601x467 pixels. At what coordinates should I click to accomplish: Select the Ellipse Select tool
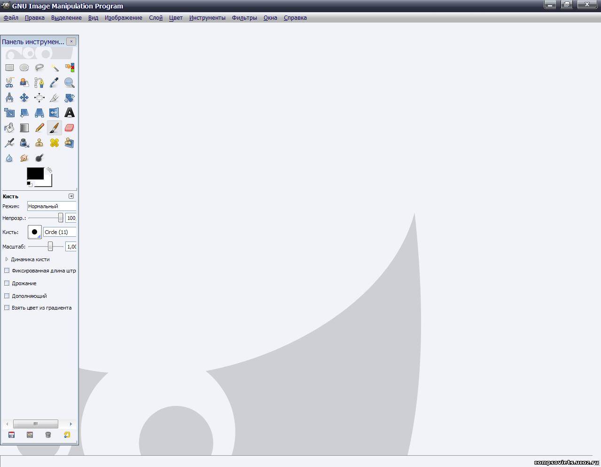[24, 68]
